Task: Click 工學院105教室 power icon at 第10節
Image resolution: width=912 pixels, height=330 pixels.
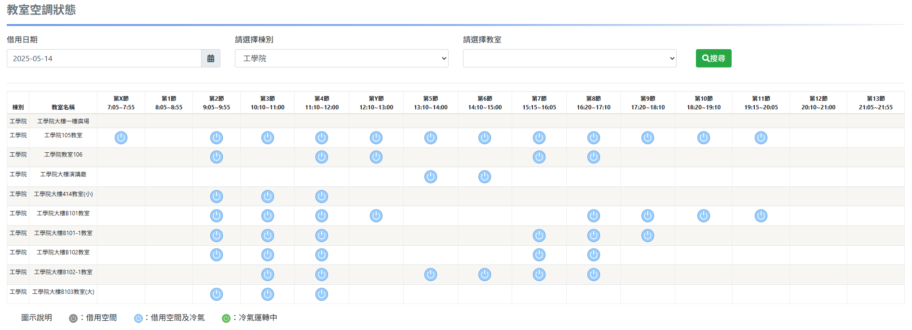Action: coord(704,138)
